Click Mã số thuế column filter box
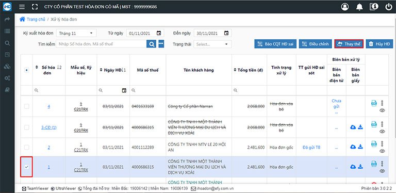 [148, 90]
